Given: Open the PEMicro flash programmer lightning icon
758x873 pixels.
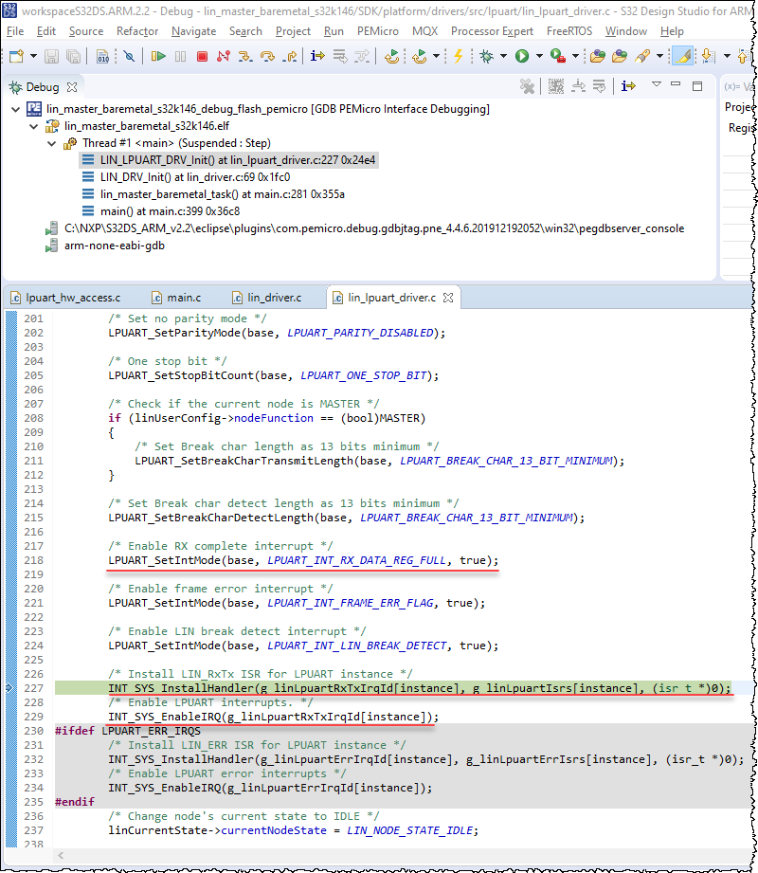Looking at the screenshot, I should pos(460,58).
